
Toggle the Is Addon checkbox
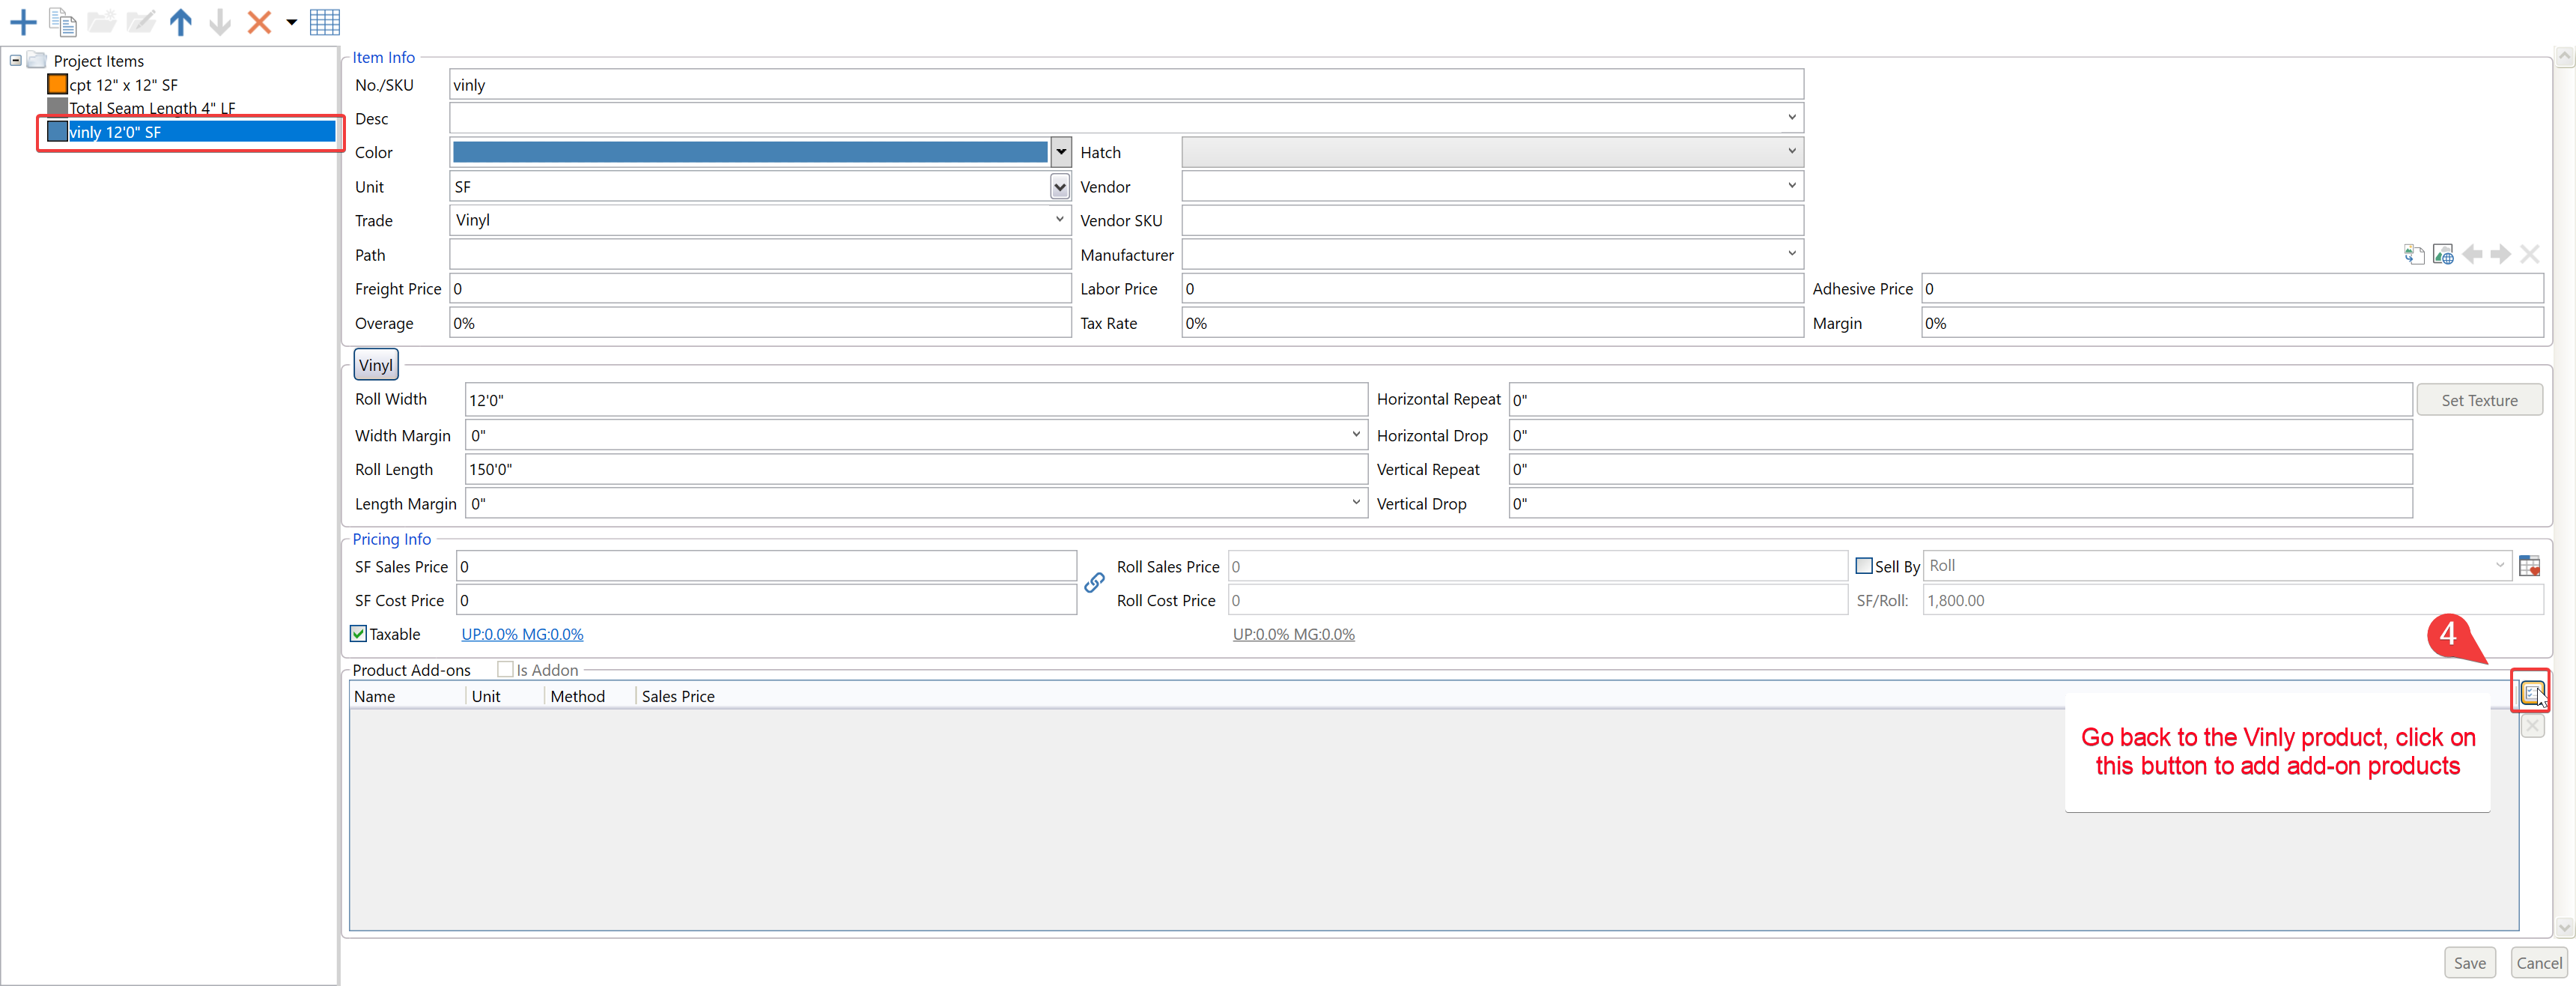tap(506, 670)
